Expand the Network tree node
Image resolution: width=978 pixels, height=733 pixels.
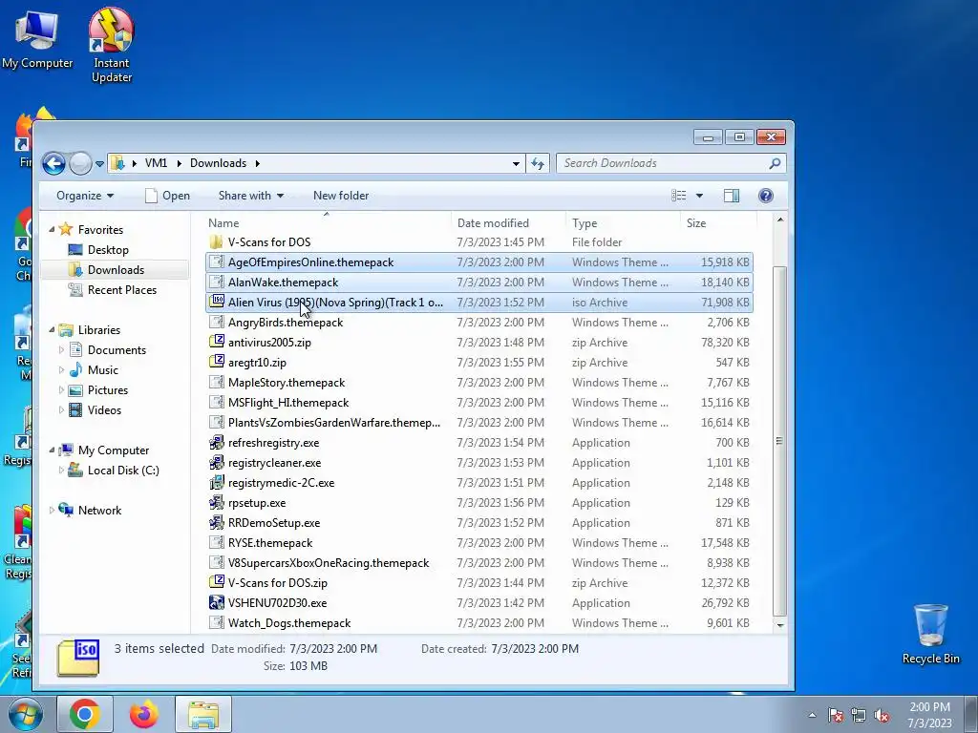point(52,511)
